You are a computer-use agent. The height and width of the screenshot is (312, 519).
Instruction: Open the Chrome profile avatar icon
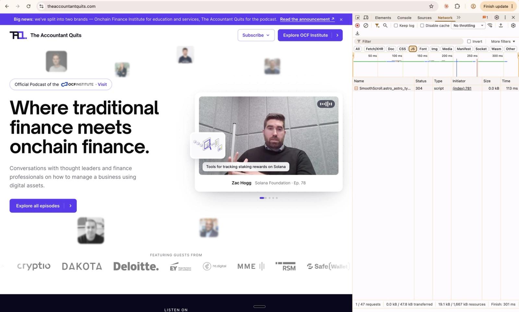pyautogui.click(x=473, y=6)
